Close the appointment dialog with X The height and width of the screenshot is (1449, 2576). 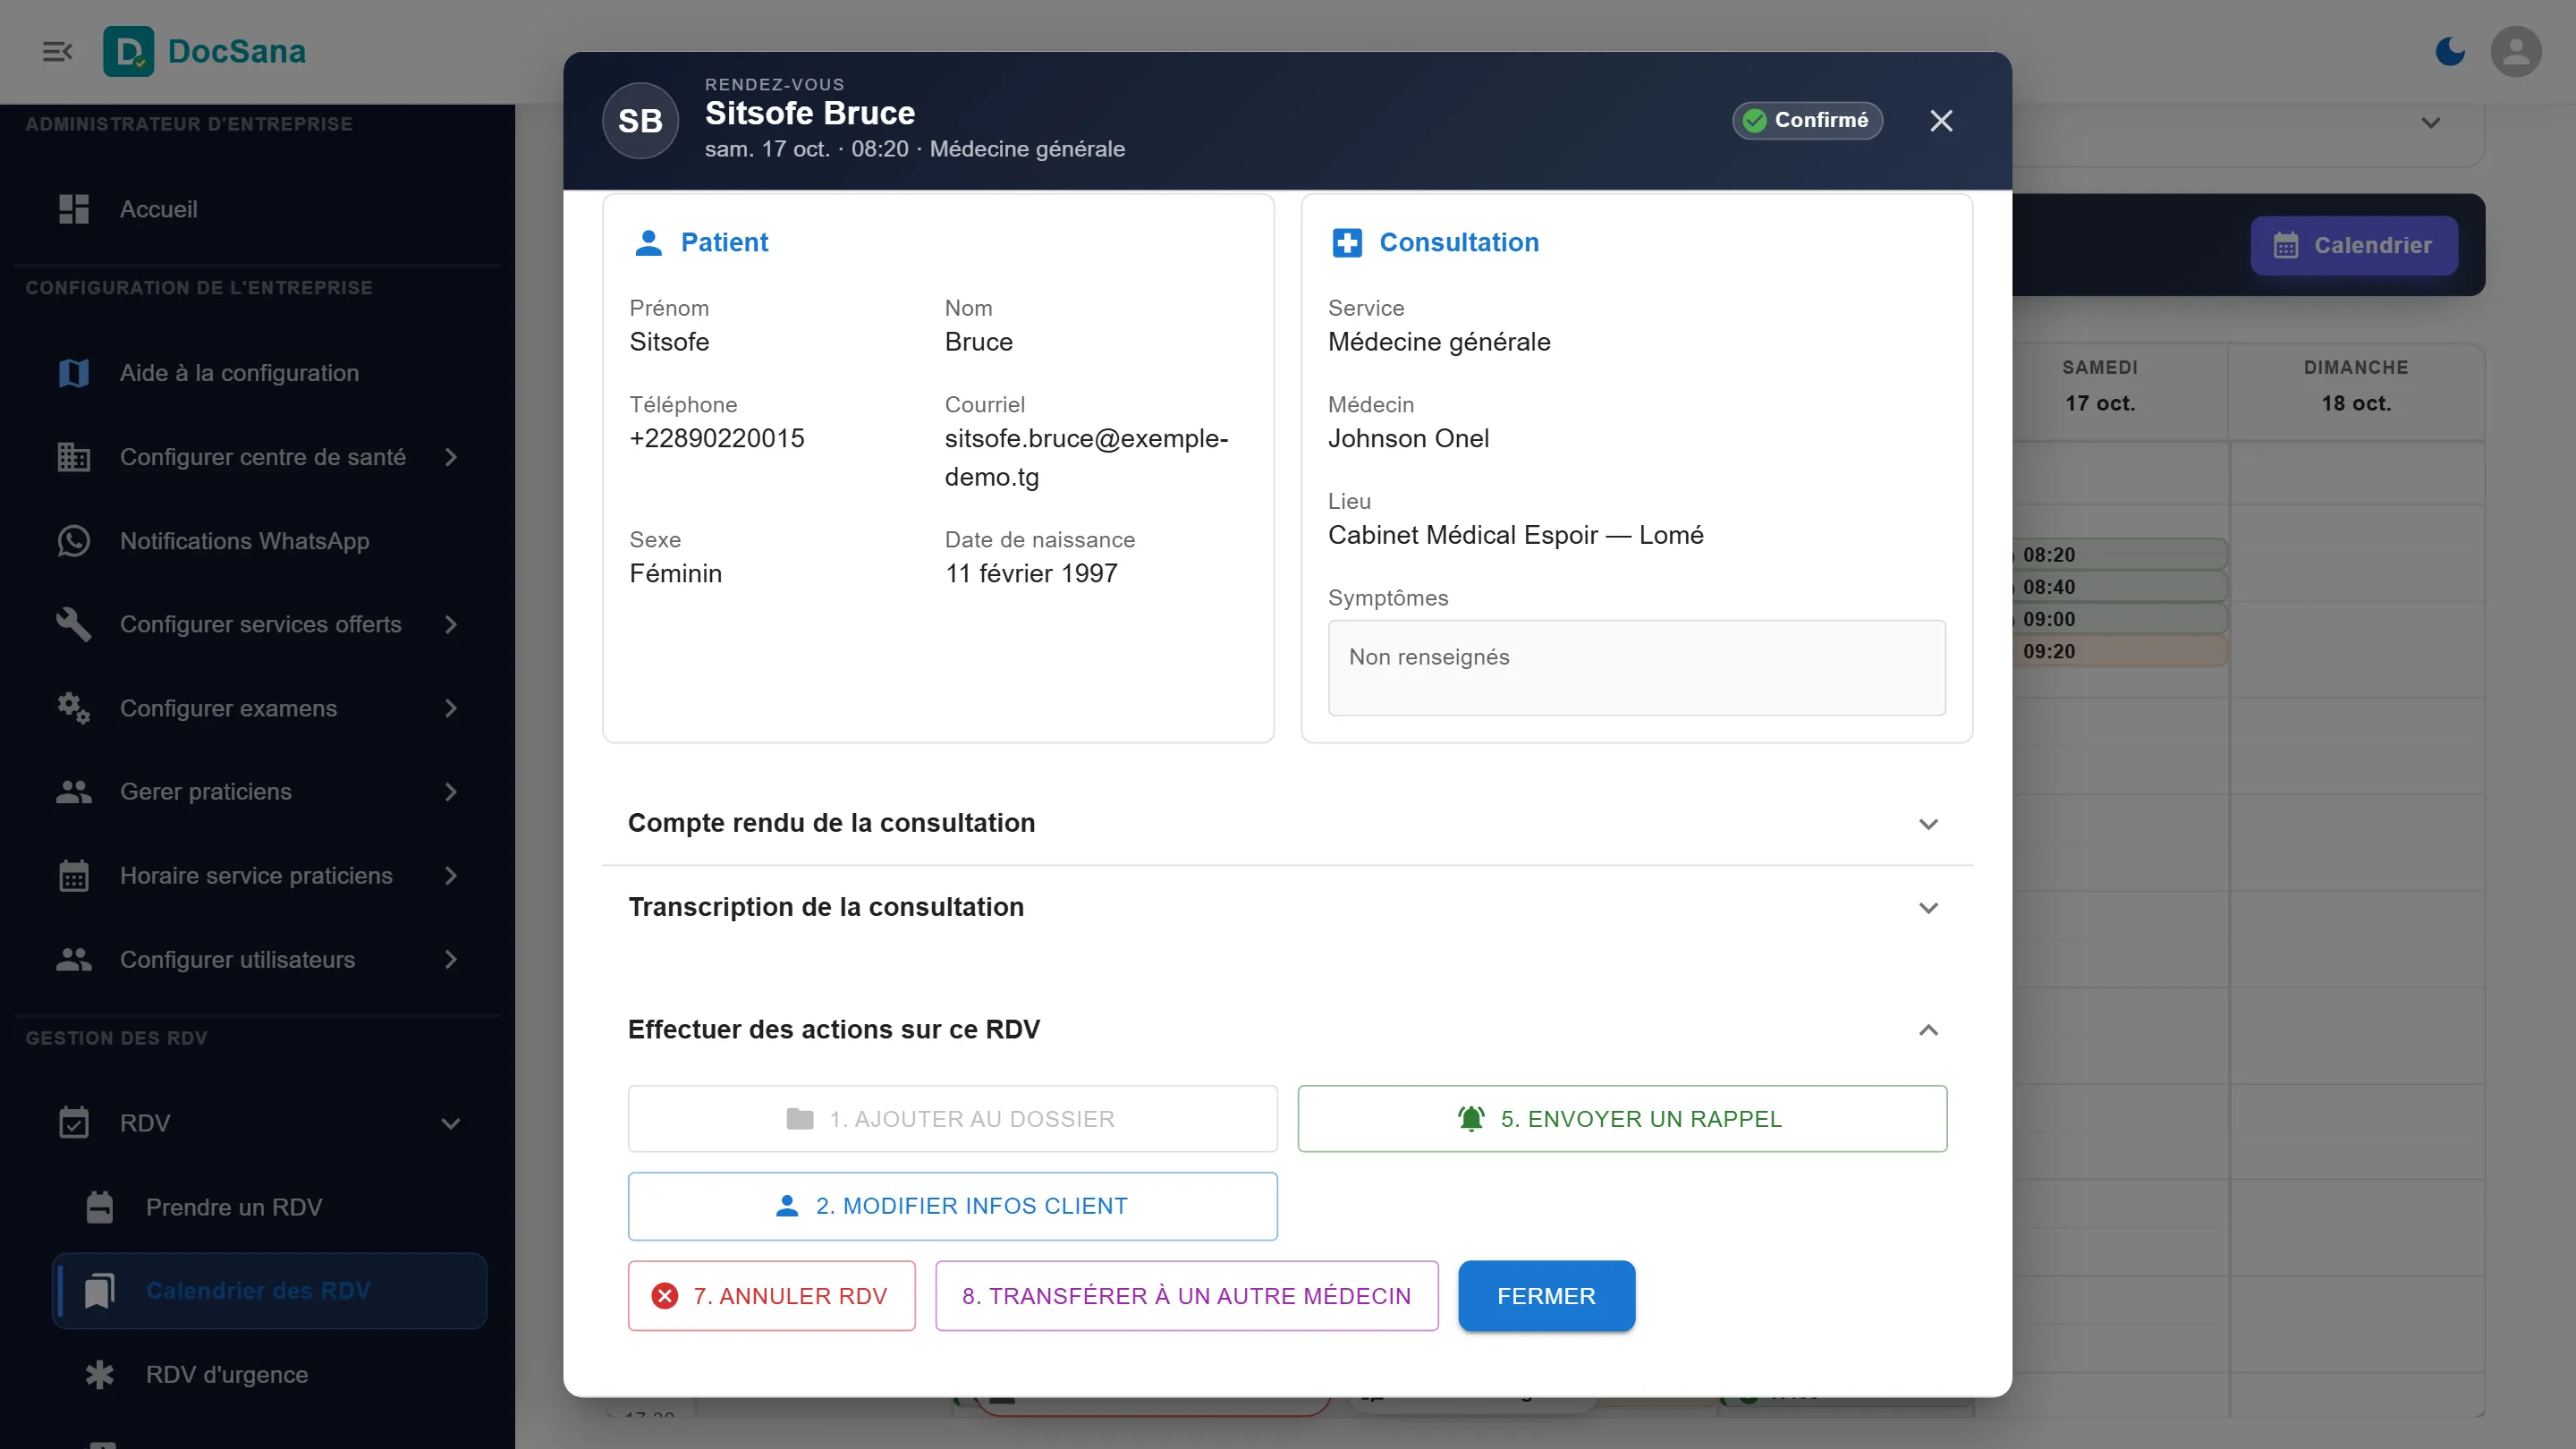(1941, 121)
